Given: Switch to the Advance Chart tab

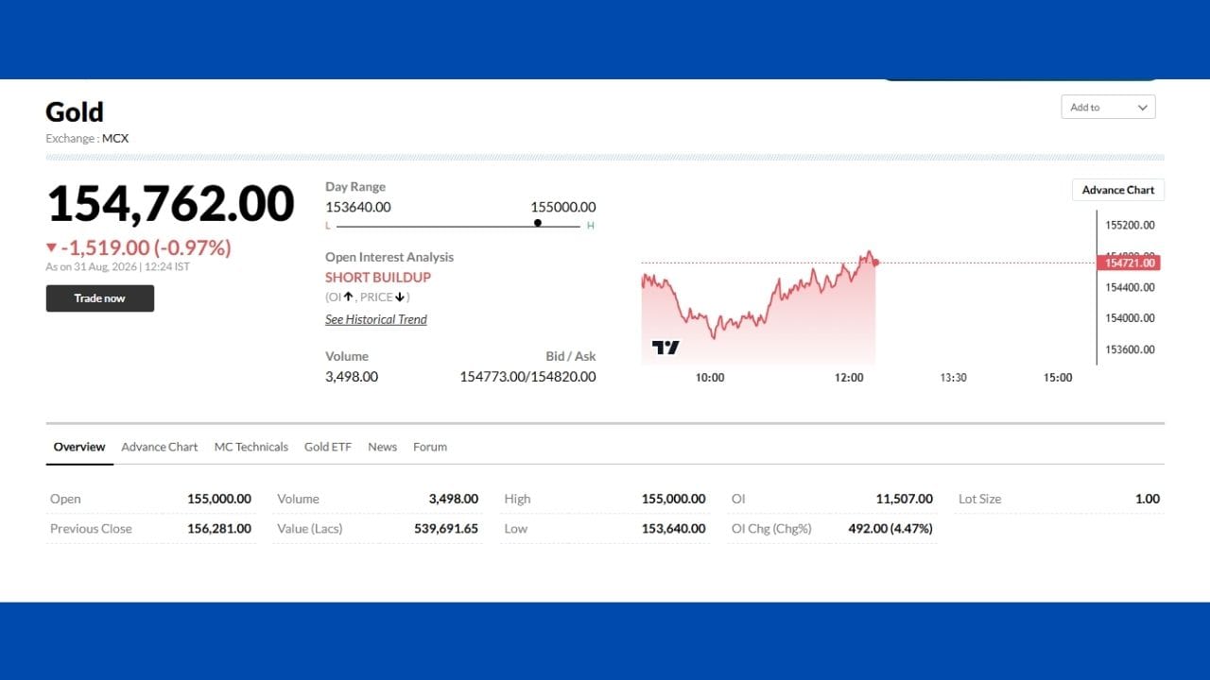Looking at the screenshot, I should (x=160, y=447).
